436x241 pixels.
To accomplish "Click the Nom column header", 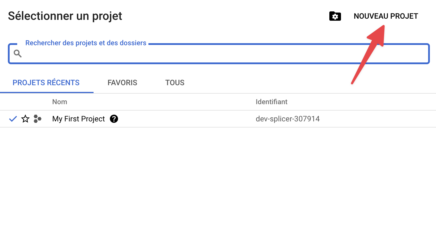I will (60, 102).
